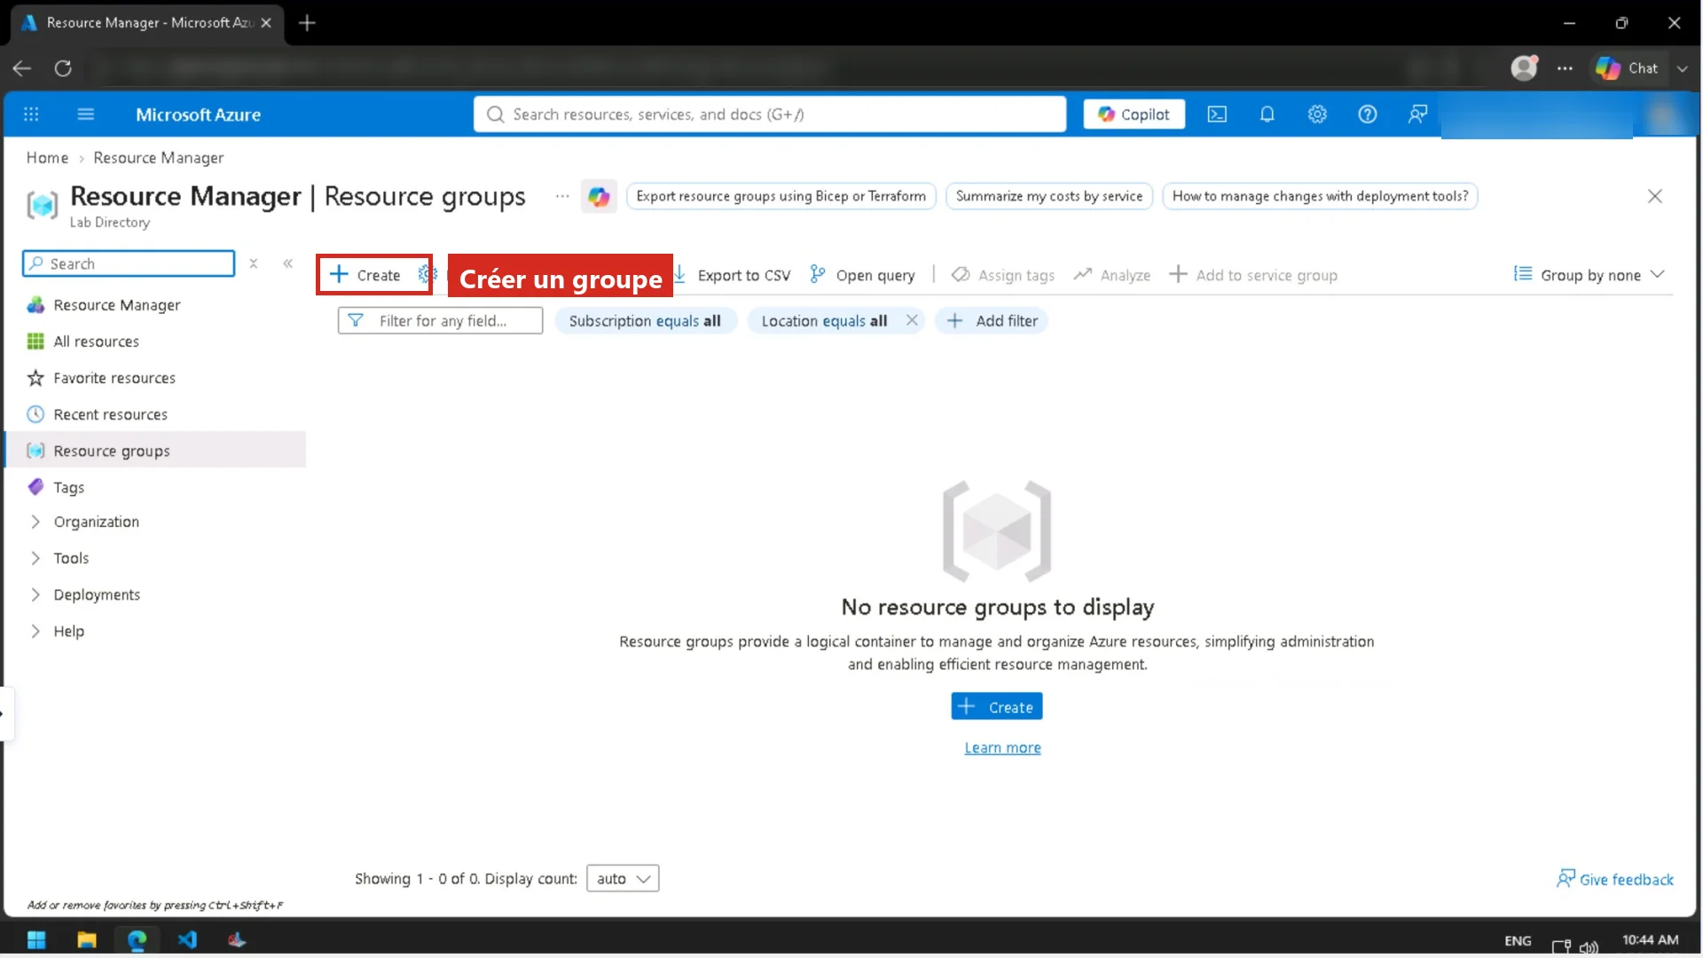The width and height of the screenshot is (1703, 958).
Task: Open Visual Studio Code from taskbar
Action: 187,940
